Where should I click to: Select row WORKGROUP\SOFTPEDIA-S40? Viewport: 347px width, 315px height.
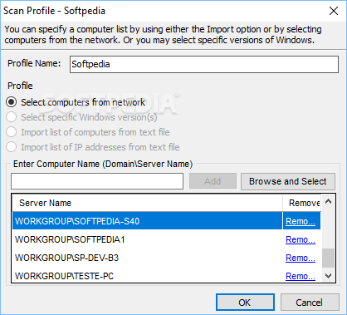point(147,221)
